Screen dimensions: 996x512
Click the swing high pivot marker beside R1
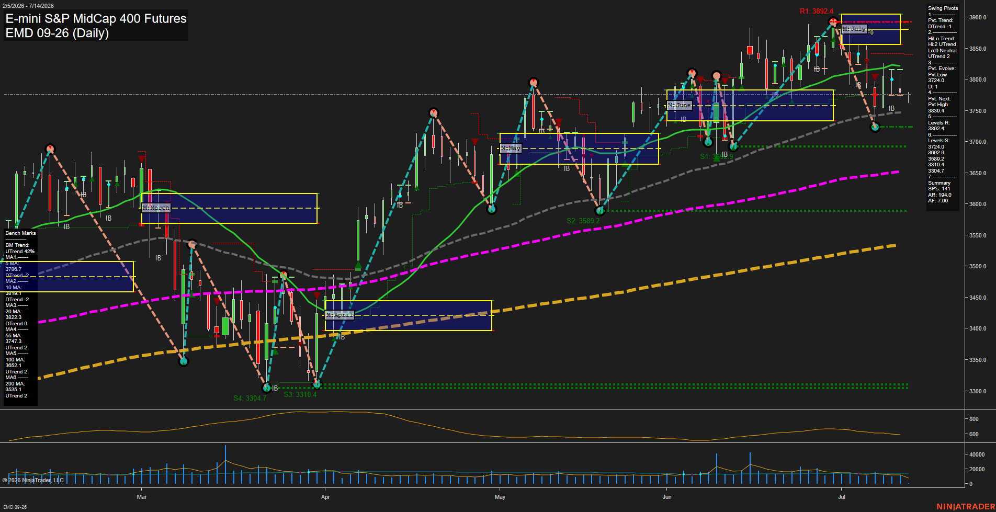pyautogui.click(x=833, y=21)
